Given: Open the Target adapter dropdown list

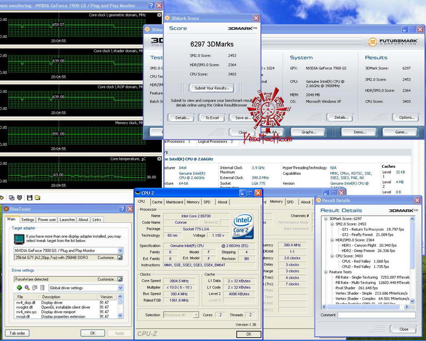Looking at the screenshot, I should click(120, 250).
